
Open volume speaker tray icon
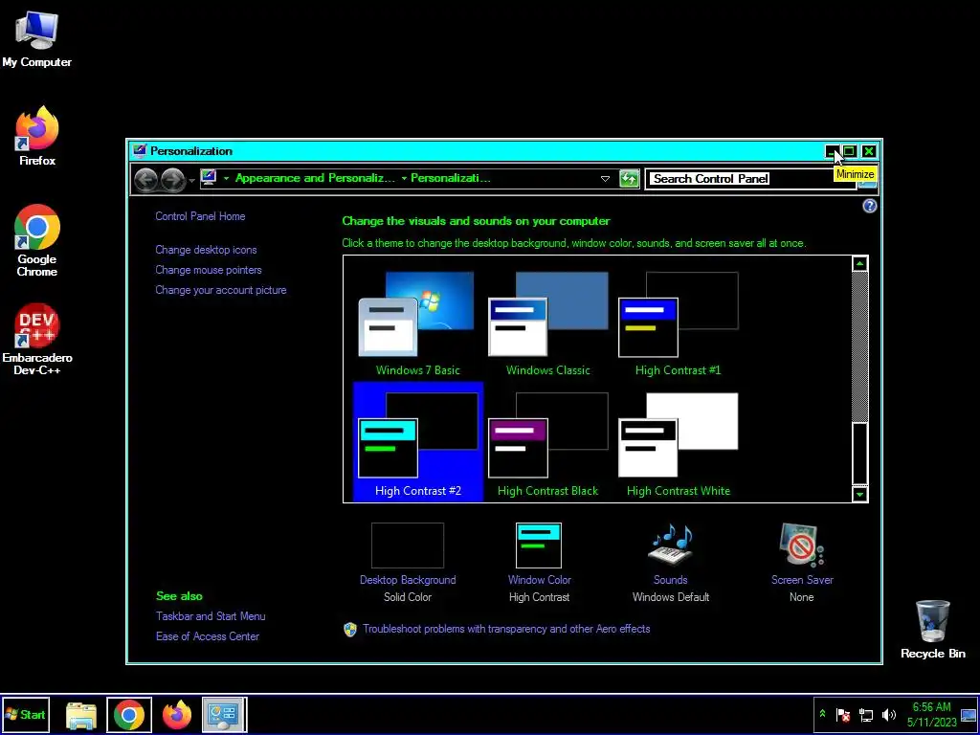click(x=888, y=714)
